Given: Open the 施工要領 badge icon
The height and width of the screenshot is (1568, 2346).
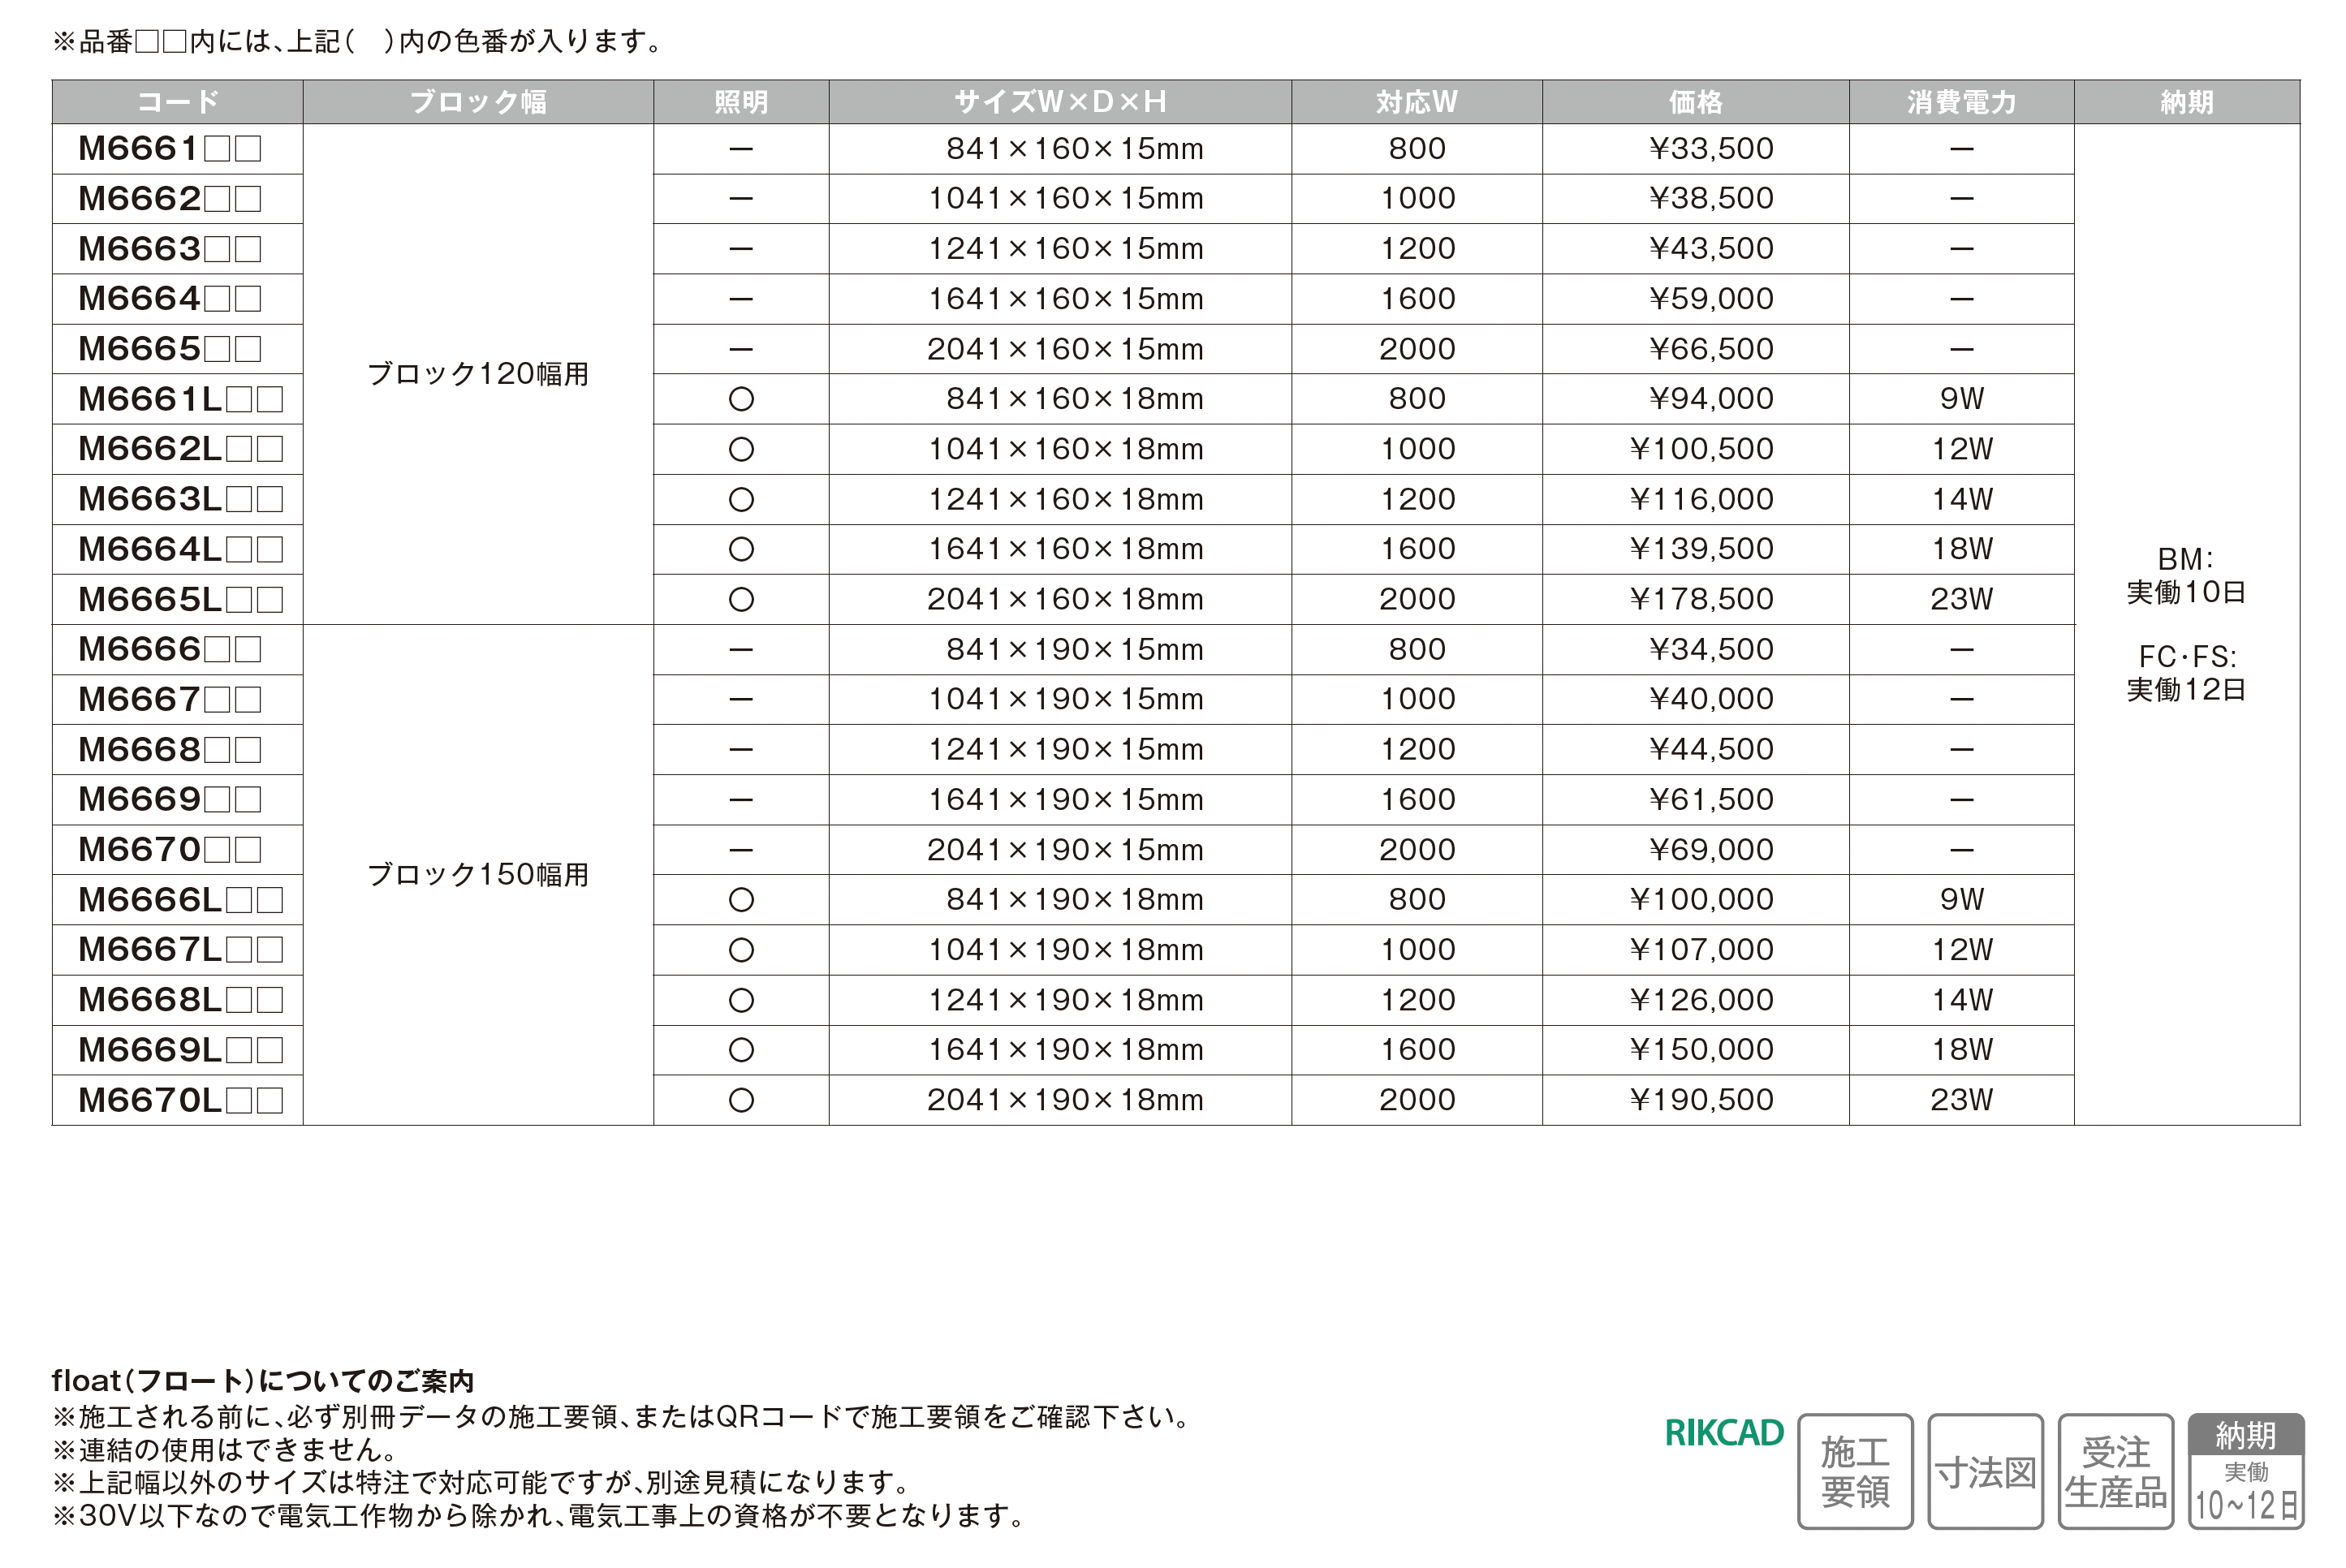Looking at the screenshot, I should coord(1854,1470).
